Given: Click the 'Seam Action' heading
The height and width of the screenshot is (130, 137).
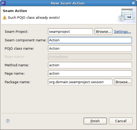Looking at the screenshot, I should [x=15, y=11].
